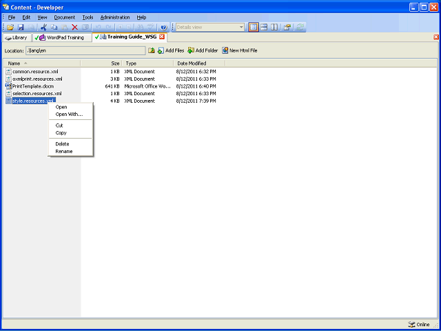Click the 8/12/2011 7:39 PM date cell
The image size is (441, 331).
[196, 101]
